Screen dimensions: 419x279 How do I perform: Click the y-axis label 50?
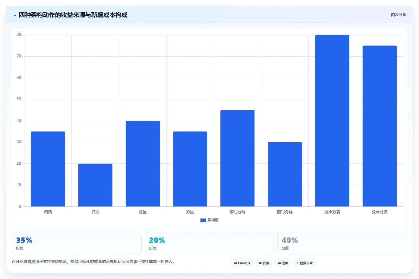click(x=19, y=99)
